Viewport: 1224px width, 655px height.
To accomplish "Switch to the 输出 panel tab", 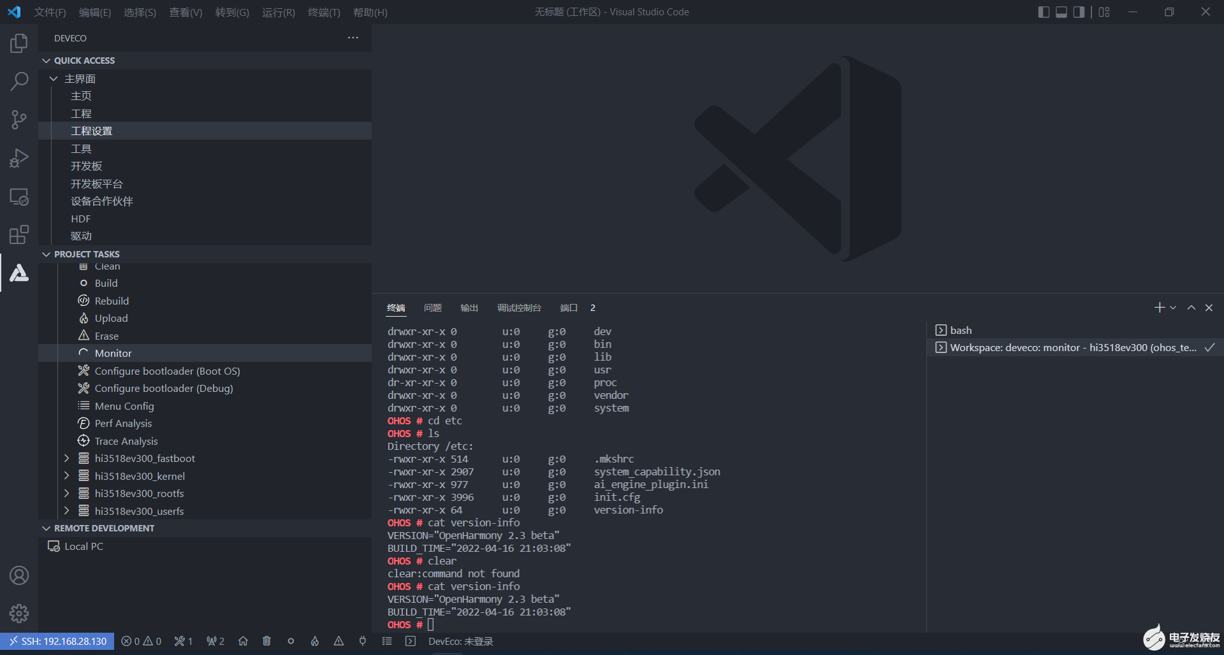I will [x=469, y=308].
